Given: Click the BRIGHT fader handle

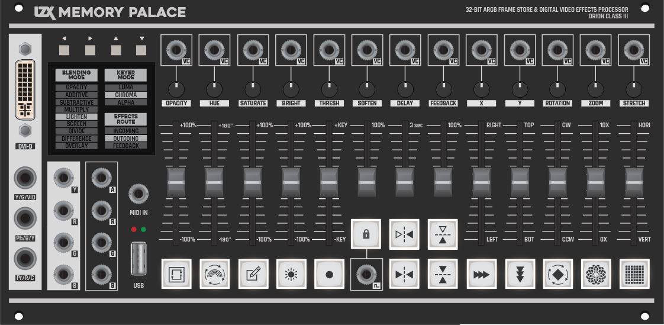Looking at the screenshot, I should point(291,182).
